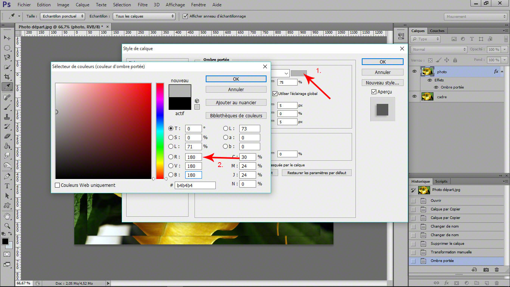Click OK in the color picker
Viewport: 510px width, 287px height.
coord(236,79)
